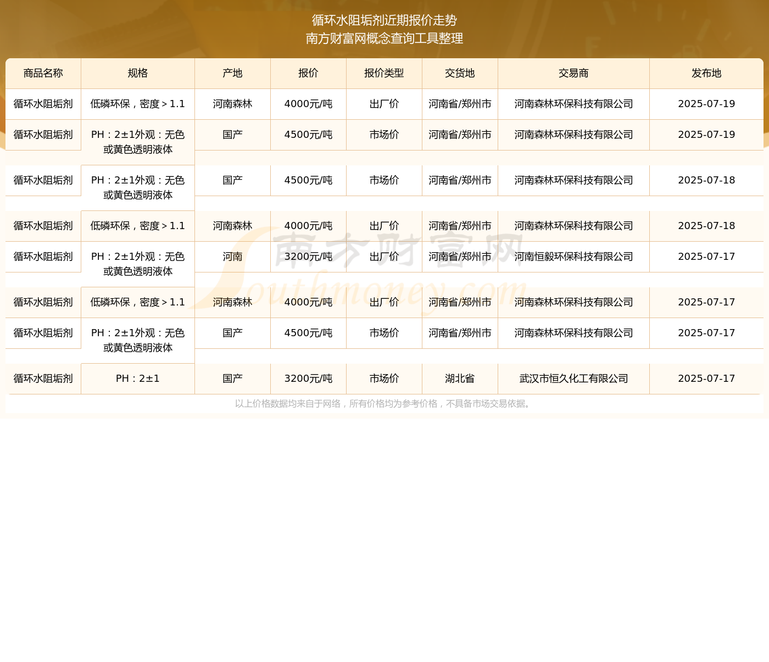Click 国产 origin in the 2025-07-18 row
The image size is (769, 662).
[x=233, y=180]
